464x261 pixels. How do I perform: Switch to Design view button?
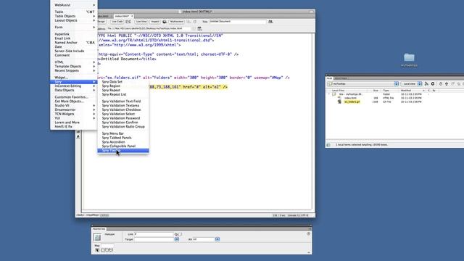(x=101, y=22)
